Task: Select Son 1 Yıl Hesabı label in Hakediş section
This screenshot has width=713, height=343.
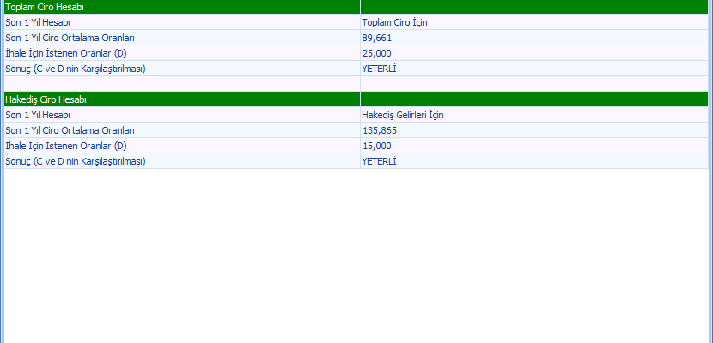Action: pyautogui.click(x=37, y=115)
